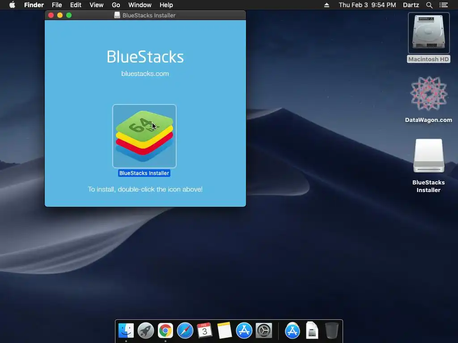Open Notification Center list icon

tap(444, 5)
